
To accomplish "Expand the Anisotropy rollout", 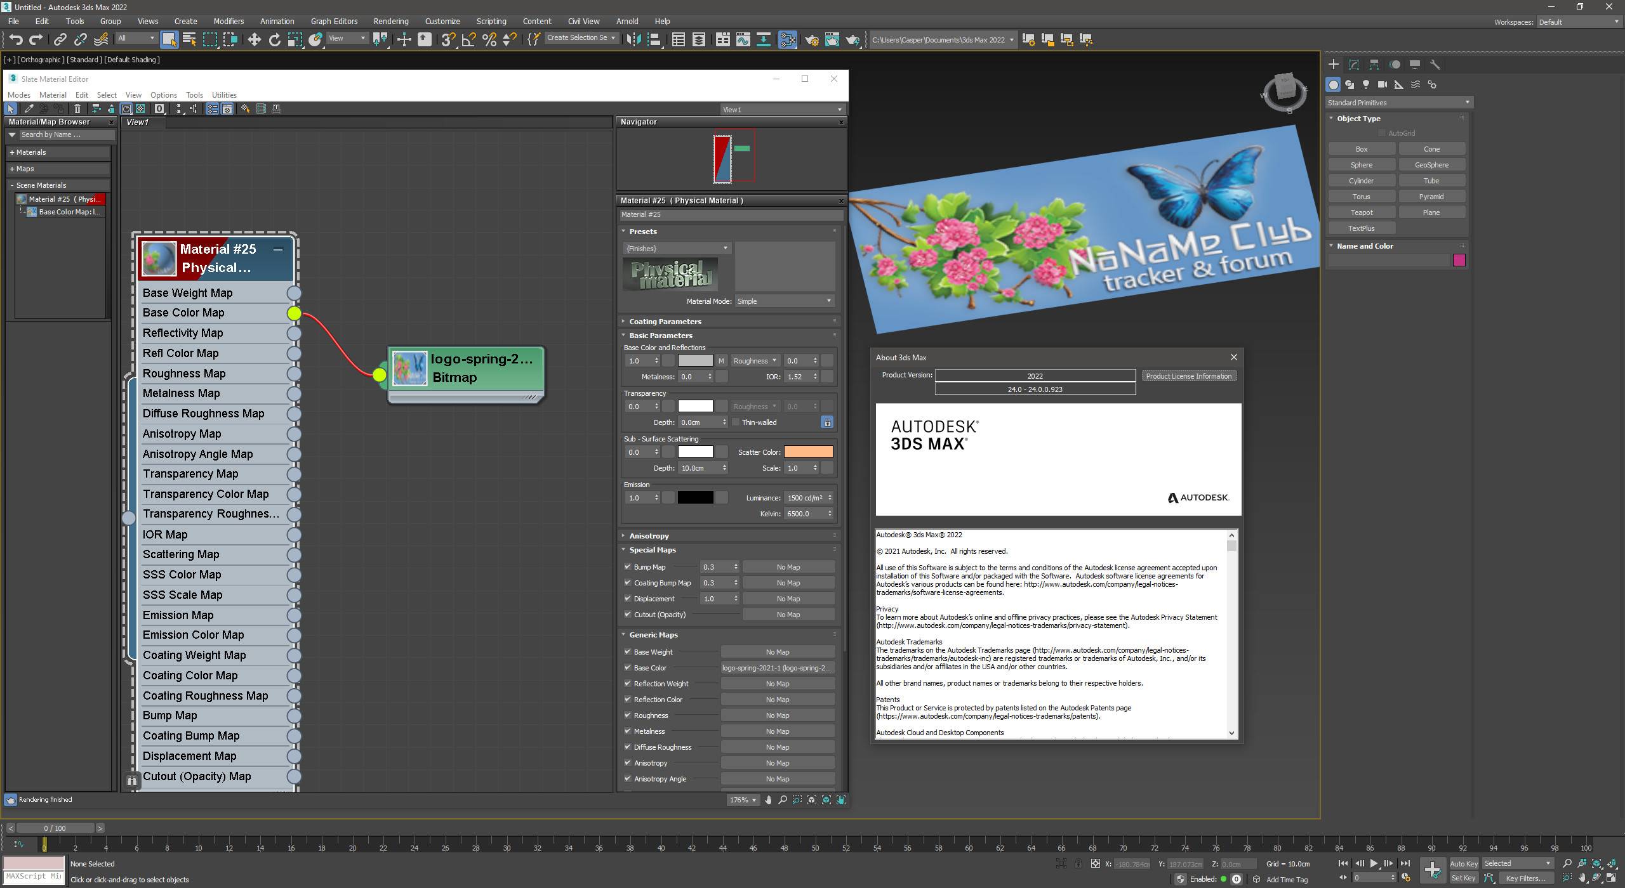I will pyautogui.click(x=649, y=535).
